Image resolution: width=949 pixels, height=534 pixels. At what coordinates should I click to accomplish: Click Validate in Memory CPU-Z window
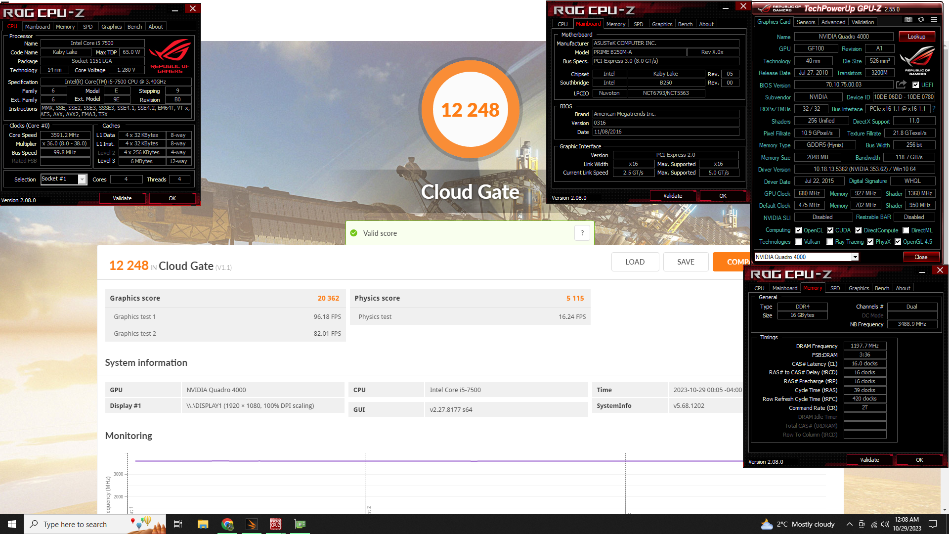[869, 460]
